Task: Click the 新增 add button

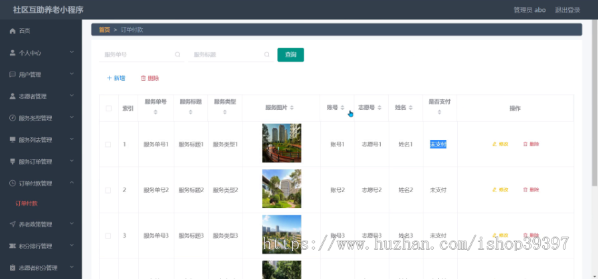Action: pos(116,78)
